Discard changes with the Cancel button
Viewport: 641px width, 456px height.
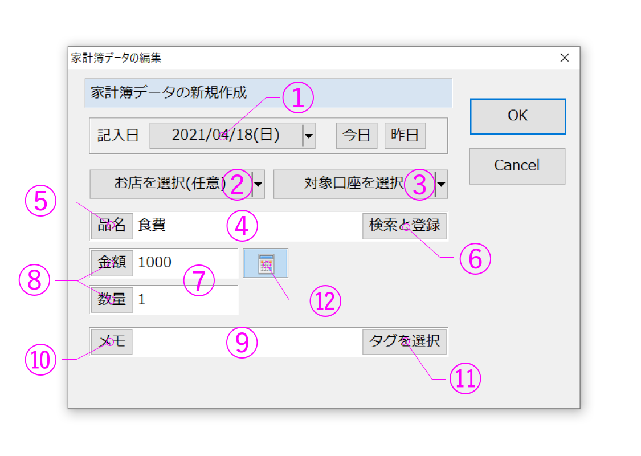tap(517, 166)
